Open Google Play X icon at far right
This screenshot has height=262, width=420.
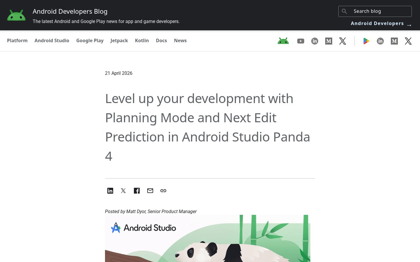[x=408, y=41]
